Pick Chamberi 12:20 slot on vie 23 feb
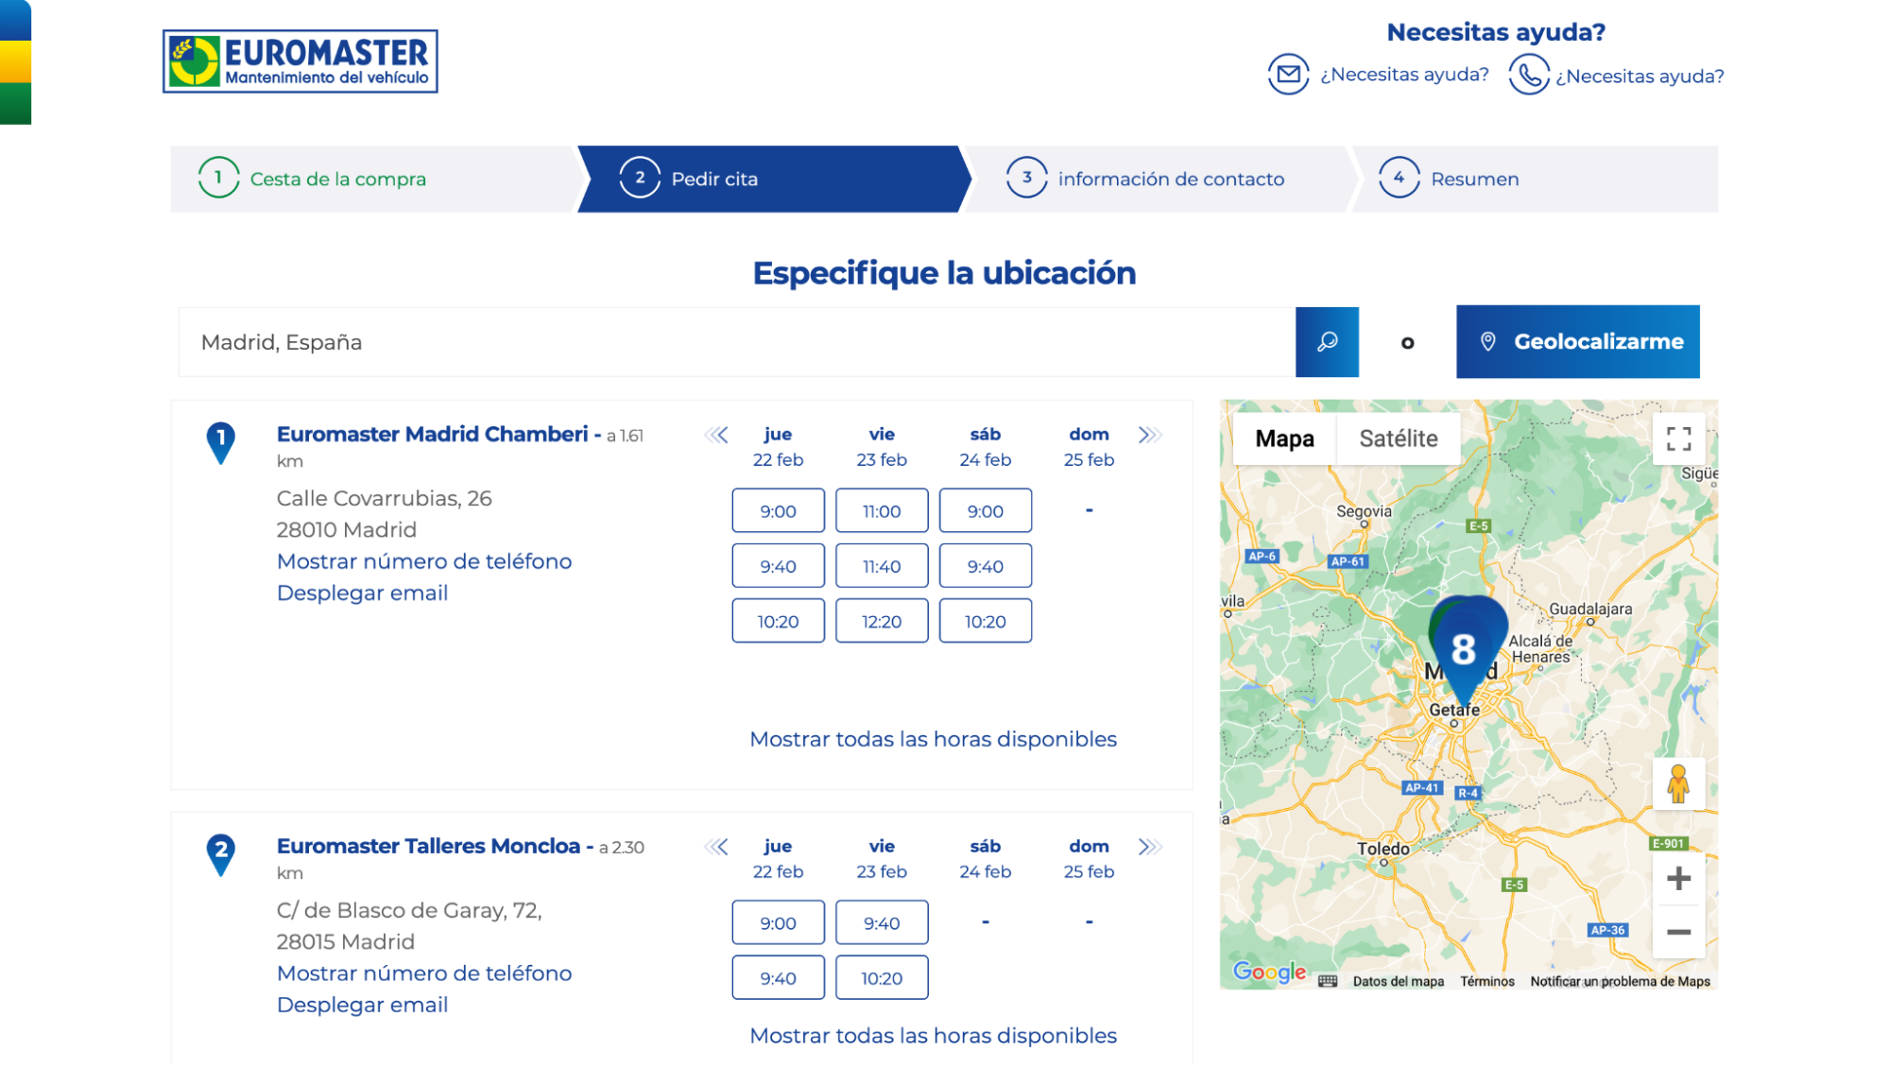Screen dimensions: 1889x1066 [x=882, y=622]
